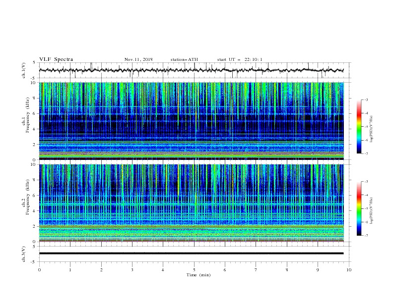Click the ch.2 spectrogram PSD color bar

click(x=359, y=208)
